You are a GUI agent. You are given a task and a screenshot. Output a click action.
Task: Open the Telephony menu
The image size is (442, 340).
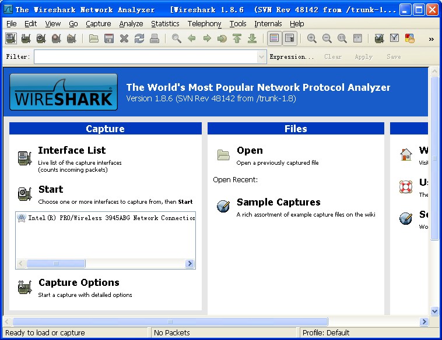point(204,24)
